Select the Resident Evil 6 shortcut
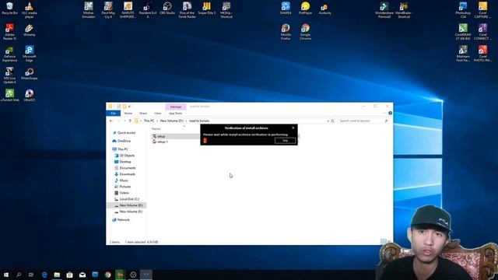 pyautogui.click(x=148, y=9)
